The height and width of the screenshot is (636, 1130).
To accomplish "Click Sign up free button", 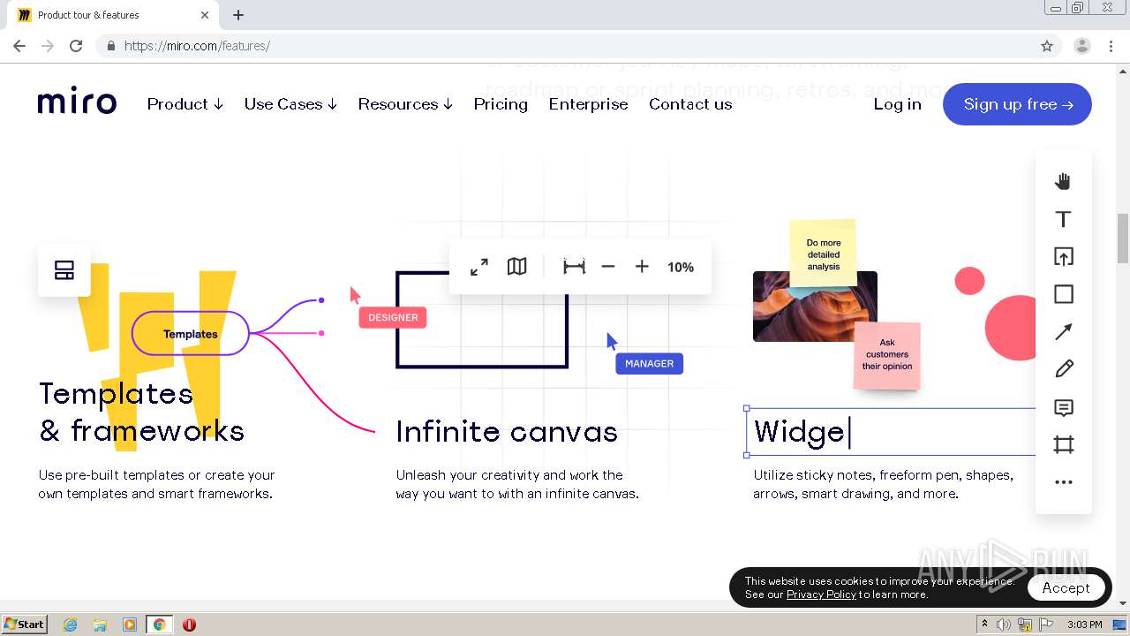I will coord(1017,104).
